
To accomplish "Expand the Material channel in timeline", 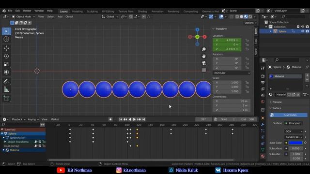I will click(x=3, y=150).
